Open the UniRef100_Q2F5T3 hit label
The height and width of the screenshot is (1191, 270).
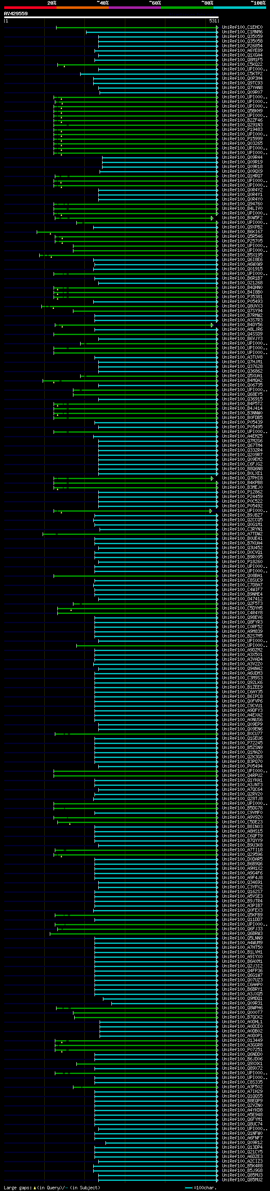pyautogui.click(x=242, y=603)
